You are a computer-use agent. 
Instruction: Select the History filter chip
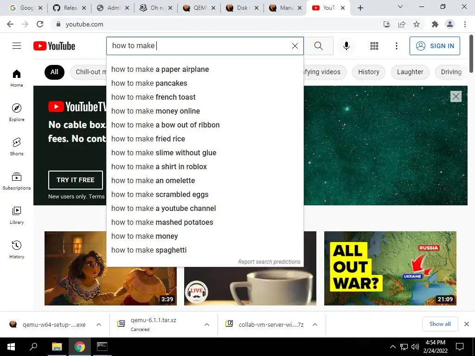click(x=369, y=72)
